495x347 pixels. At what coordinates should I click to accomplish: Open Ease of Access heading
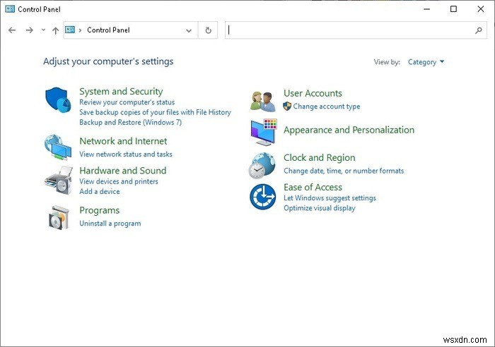tap(313, 188)
